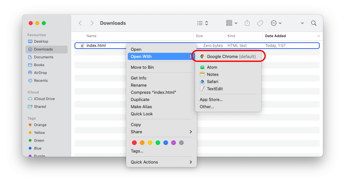This screenshot has width=354, height=187.
Task: Apply the red tag color dot
Action: [x=134, y=143]
